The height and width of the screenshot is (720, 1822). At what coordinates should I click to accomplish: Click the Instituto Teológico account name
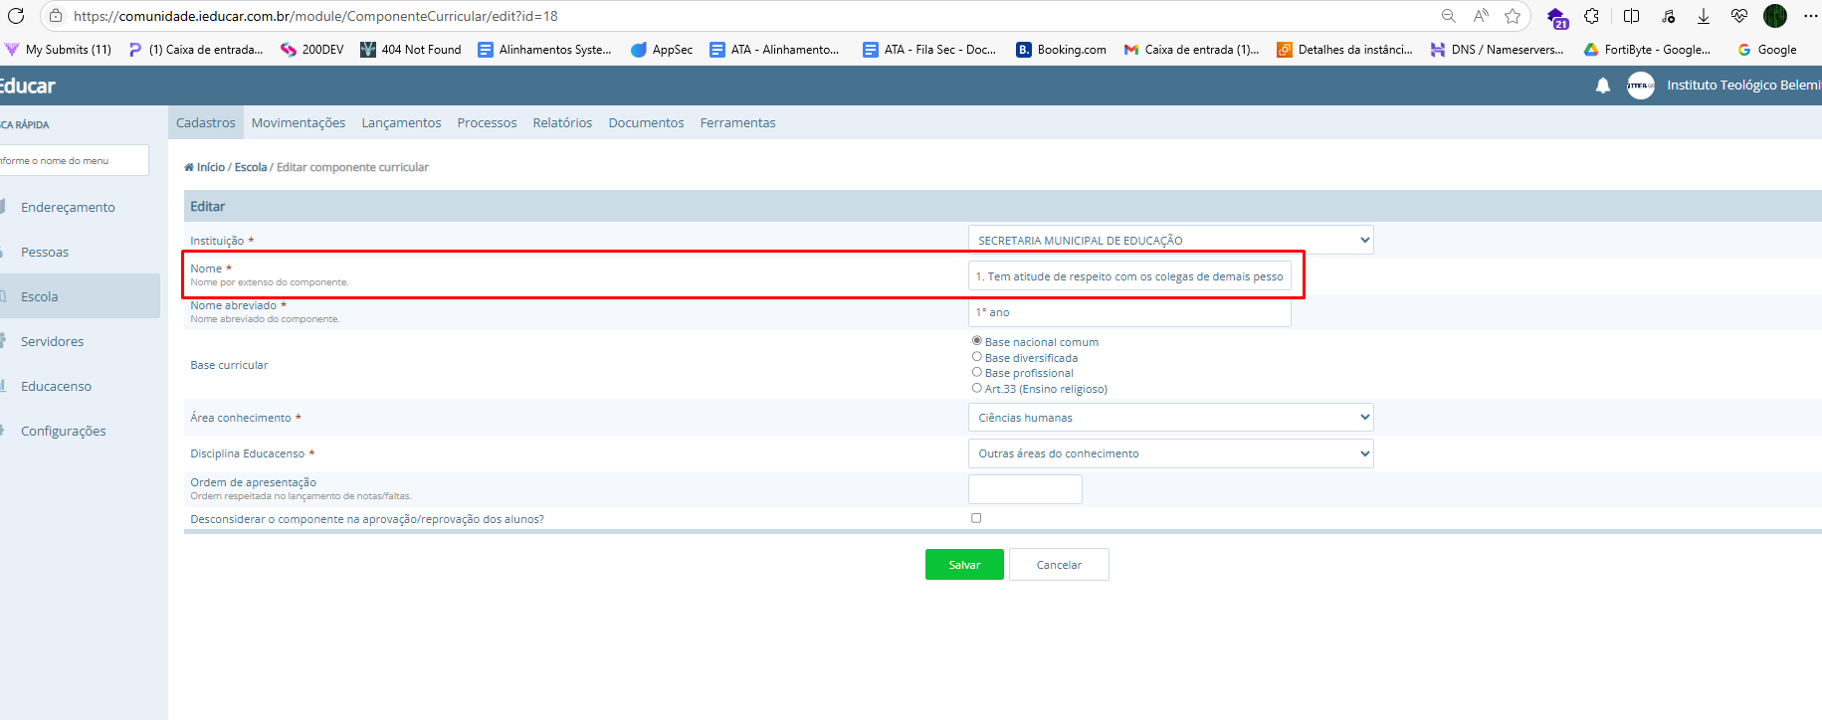[x=1744, y=86]
